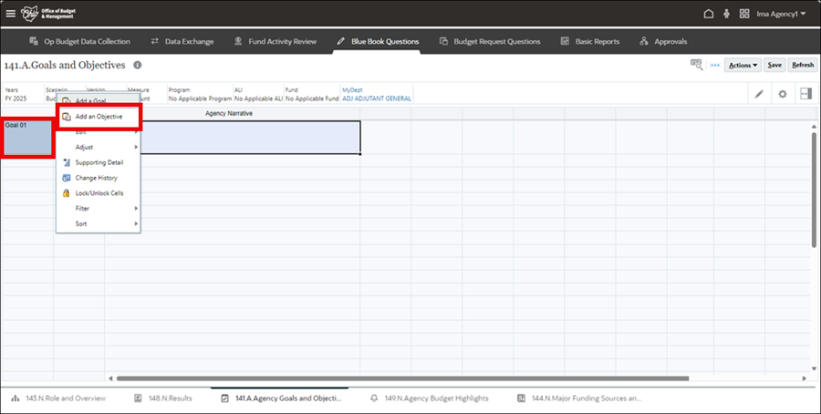
Task: Toggle the right side panel icon
Action: 805,94
